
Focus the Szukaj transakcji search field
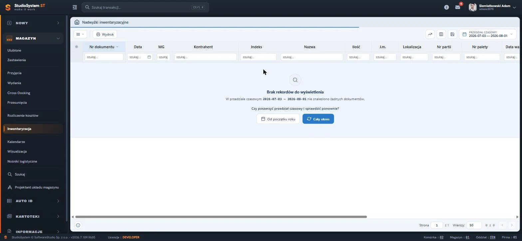145,7
